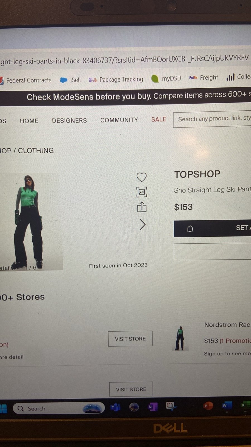This screenshot has width=251, height=447.
Task: Open the FedEx Freight bookmark
Action: pyautogui.click(x=204, y=77)
